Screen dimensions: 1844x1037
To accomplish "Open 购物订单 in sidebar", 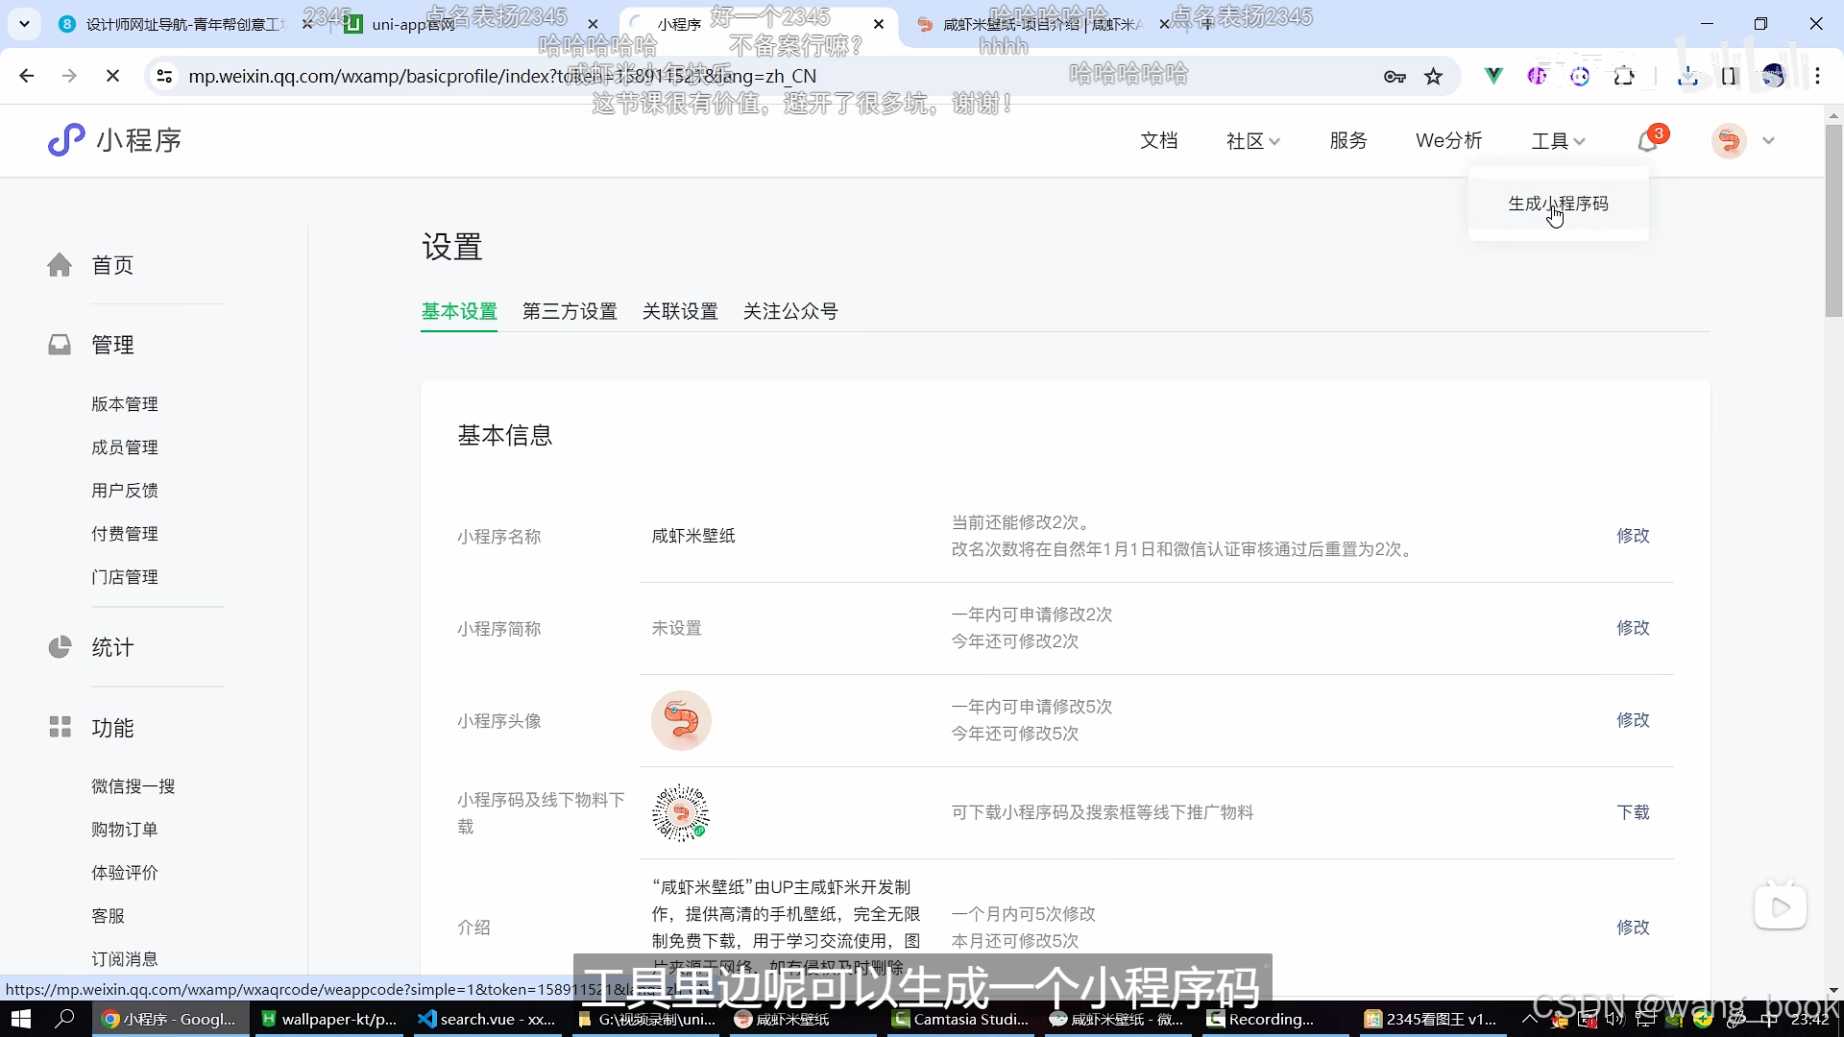I will 125,830.
